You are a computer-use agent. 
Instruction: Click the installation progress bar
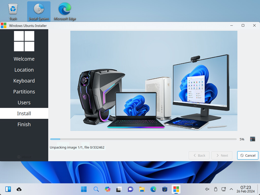tap(143, 139)
